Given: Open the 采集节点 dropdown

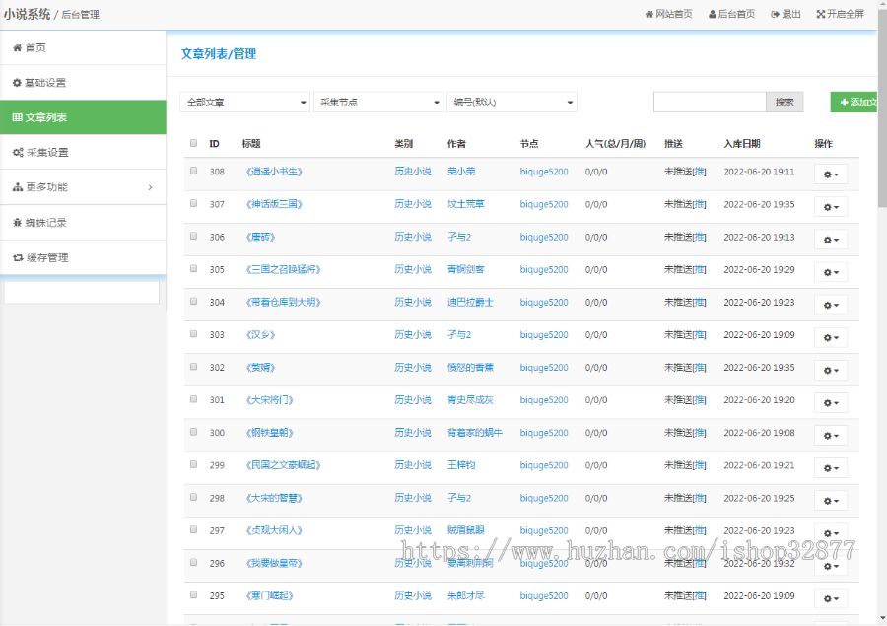Looking at the screenshot, I should [378, 103].
